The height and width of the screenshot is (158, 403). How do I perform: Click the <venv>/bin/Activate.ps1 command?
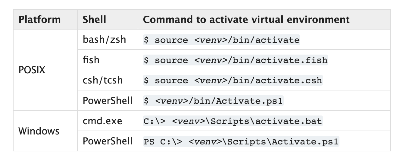pos(213,101)
